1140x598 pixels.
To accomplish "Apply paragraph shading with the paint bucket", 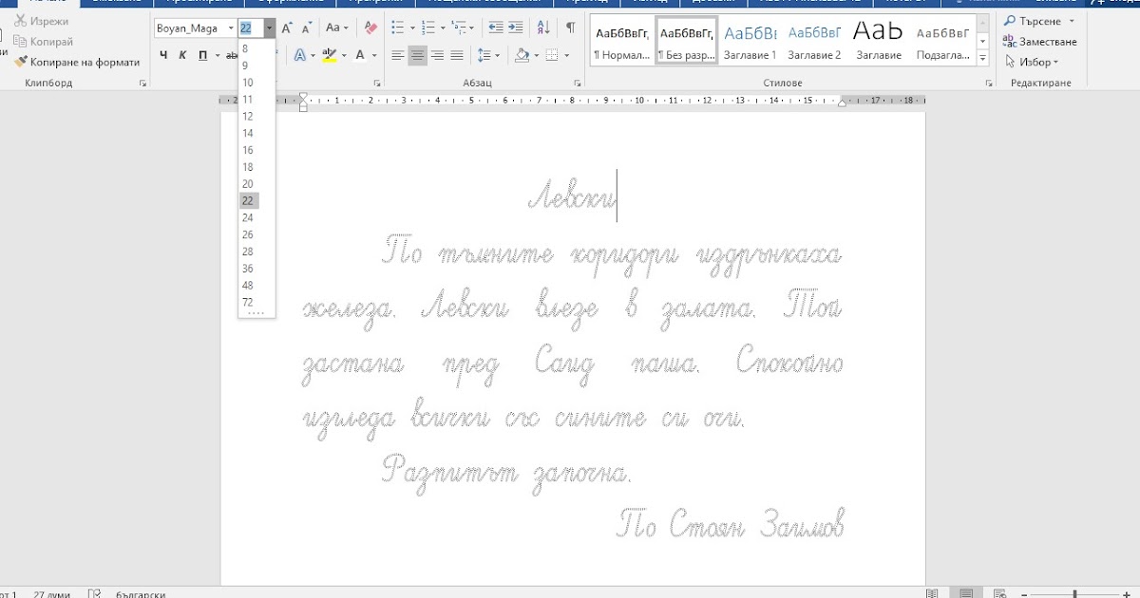I will (522, 56).
